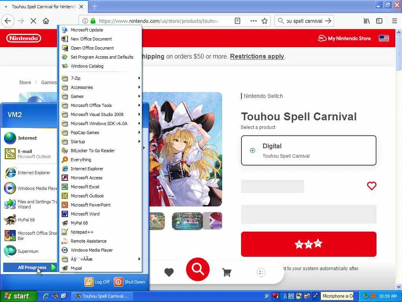Open Reader View icon in address bar
402x302 pixels.
point(238,21)
